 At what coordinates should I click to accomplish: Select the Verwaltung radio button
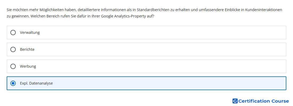tap(13, 33)
